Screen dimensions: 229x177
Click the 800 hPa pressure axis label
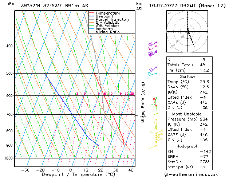(x=9, y=131)
